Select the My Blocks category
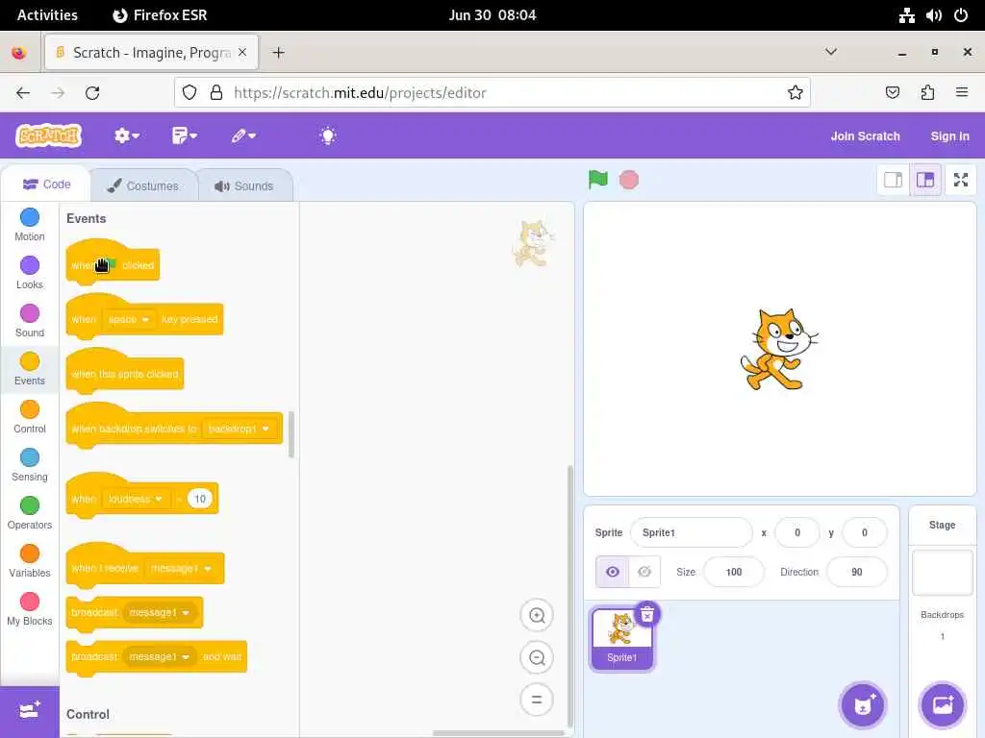985x738 pixels. pyautogui.click(x=30, y=609)
